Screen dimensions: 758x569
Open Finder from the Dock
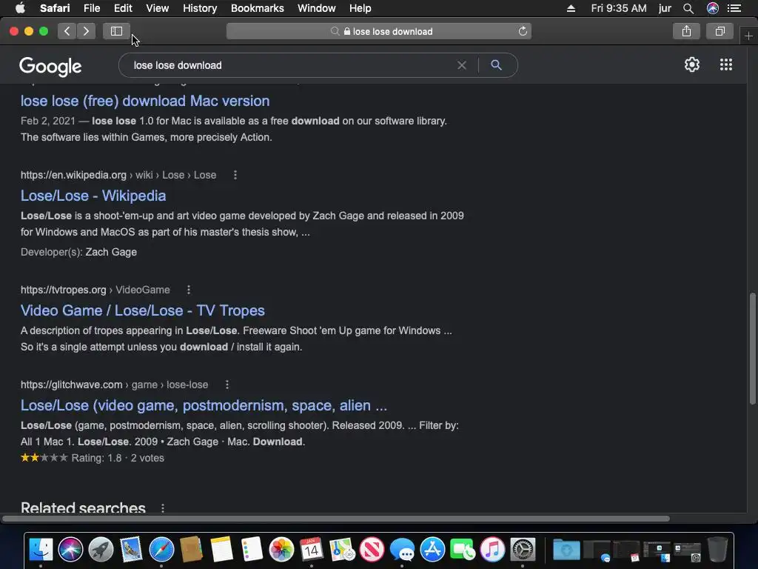pos(41,550)
